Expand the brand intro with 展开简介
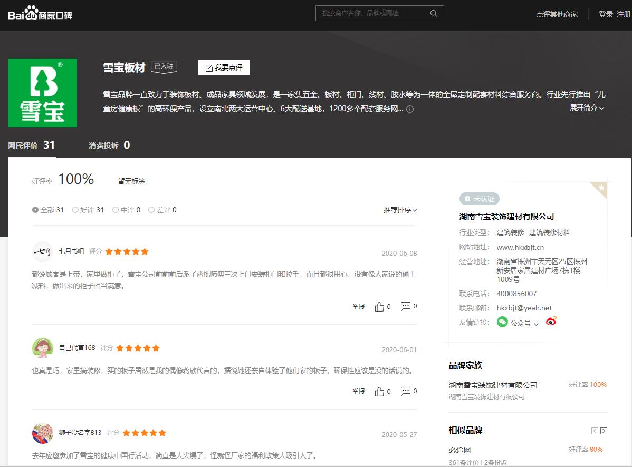Viewport: 632px width, 467px height. 587,108
